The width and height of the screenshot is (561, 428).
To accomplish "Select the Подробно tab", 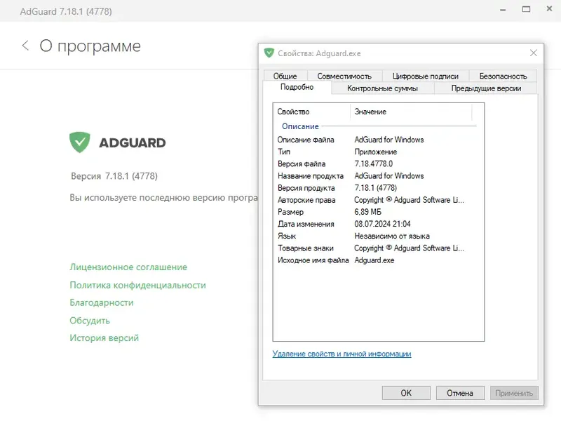I will [297, 87].
